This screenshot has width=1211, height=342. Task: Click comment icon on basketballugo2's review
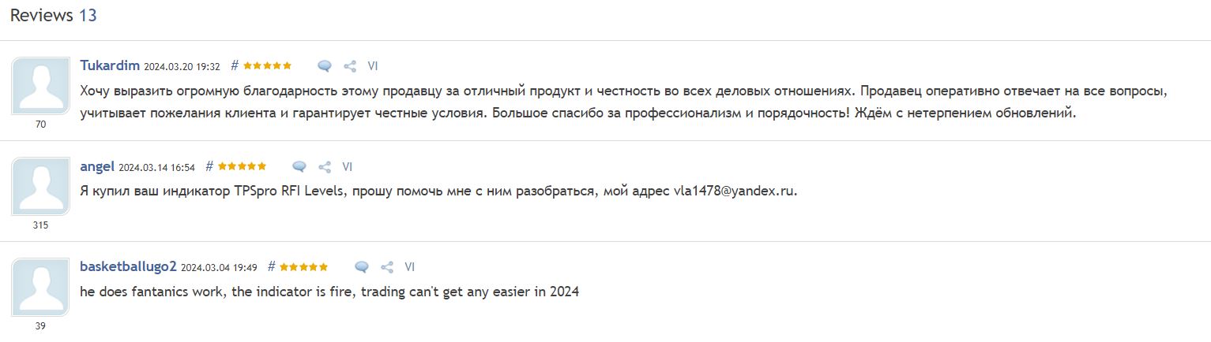pyautogui.click(x=362, y=267)
